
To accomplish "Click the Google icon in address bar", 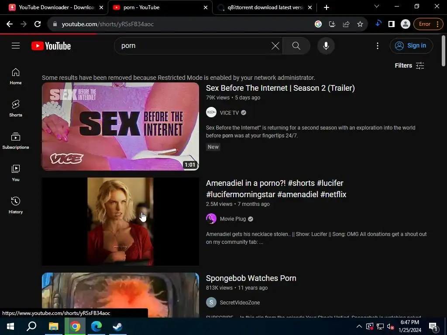I will click(318, 24).
